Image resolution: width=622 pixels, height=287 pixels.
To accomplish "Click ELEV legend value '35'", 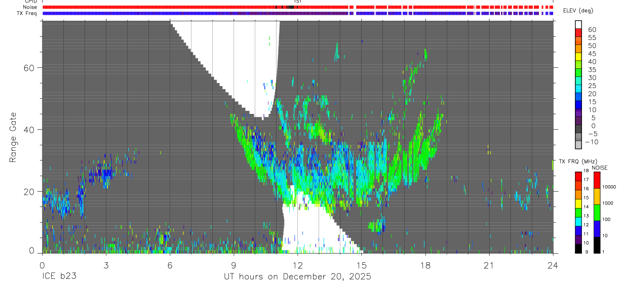I will pos(592,70).
